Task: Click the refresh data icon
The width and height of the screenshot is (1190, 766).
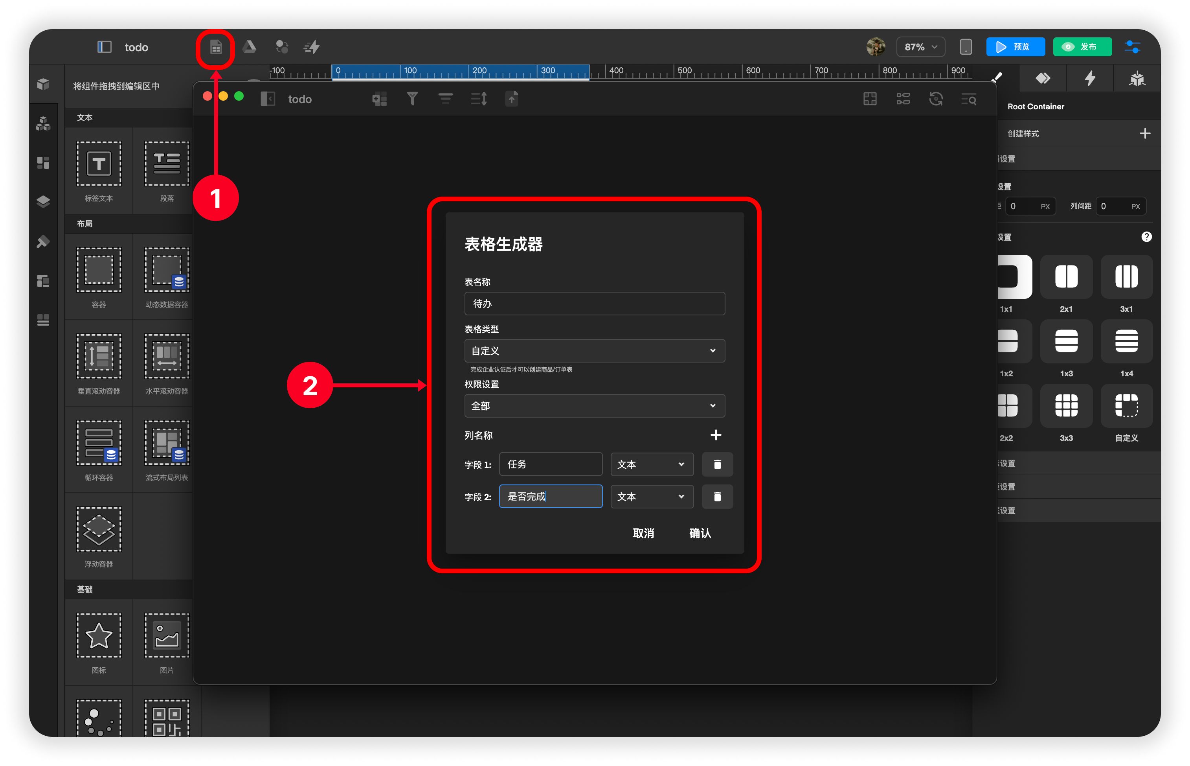Action: click(935, 99)
